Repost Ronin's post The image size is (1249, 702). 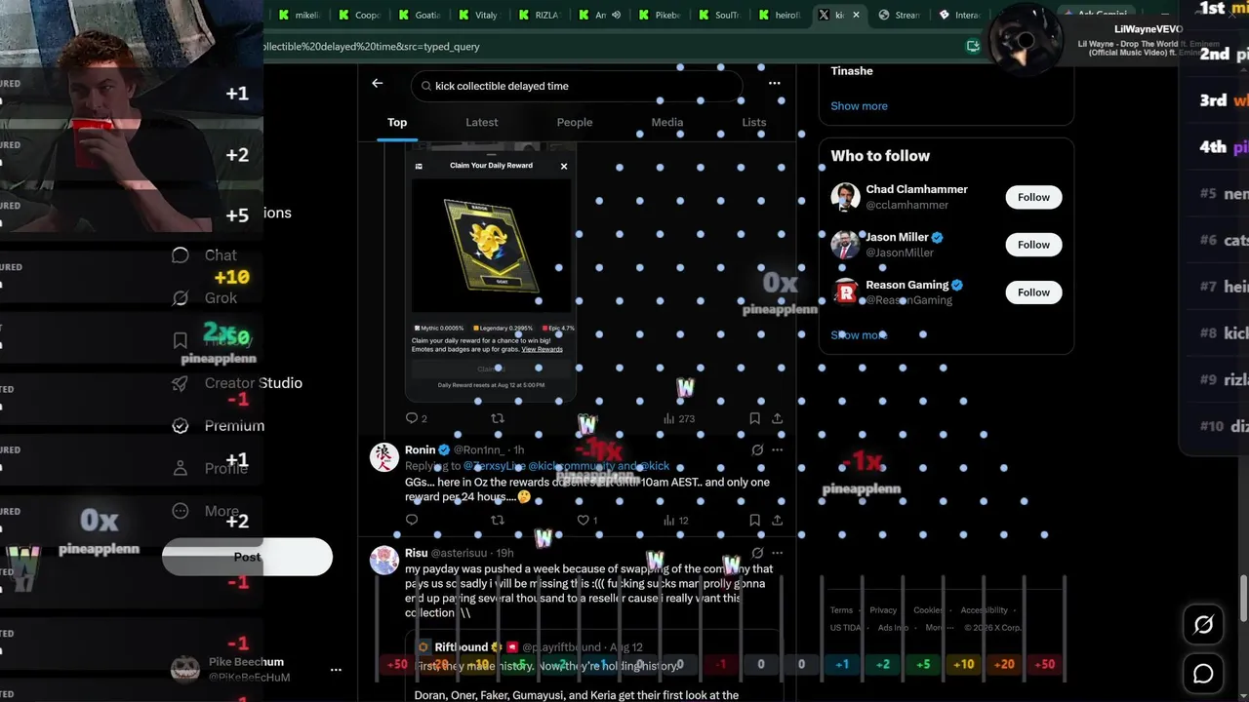point(497,521)
